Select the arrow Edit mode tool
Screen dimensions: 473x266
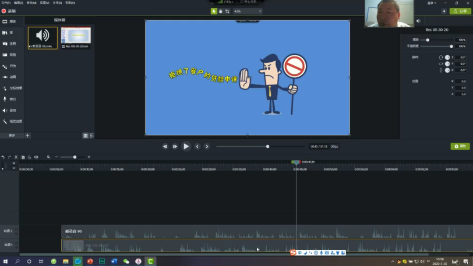214,11
